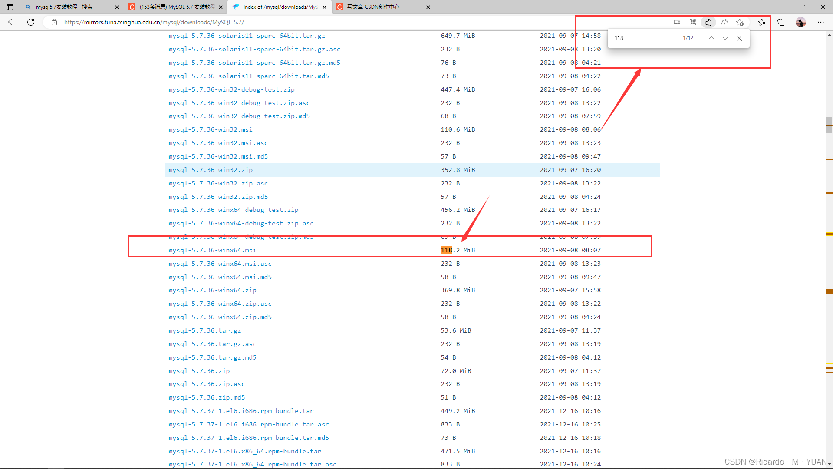The width and height of the screenshot is (833, 469).
Task: Jump to next search match
Action: coord(725,38)
